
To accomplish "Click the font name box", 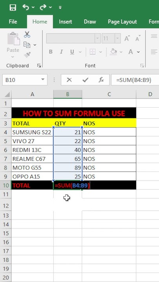I will coord(71,38).
